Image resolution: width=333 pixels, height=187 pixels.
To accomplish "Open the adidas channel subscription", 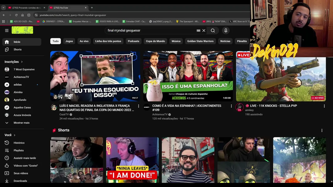I will (22, 85).
